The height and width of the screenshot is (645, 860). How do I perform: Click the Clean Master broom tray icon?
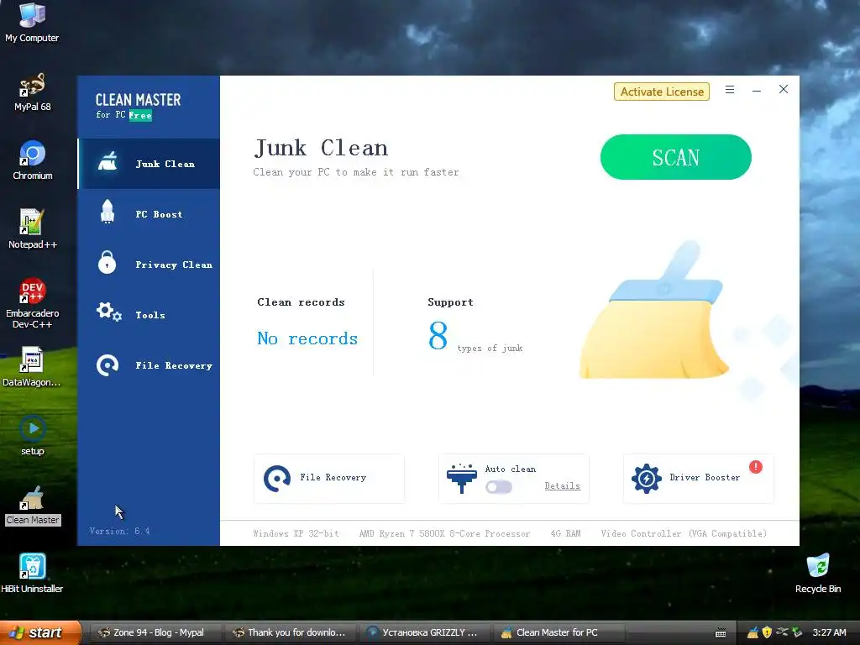[752, 632]
